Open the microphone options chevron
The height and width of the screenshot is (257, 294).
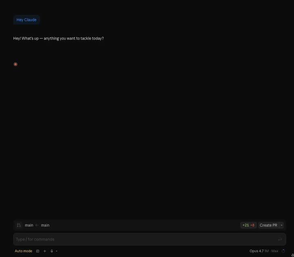57,251
